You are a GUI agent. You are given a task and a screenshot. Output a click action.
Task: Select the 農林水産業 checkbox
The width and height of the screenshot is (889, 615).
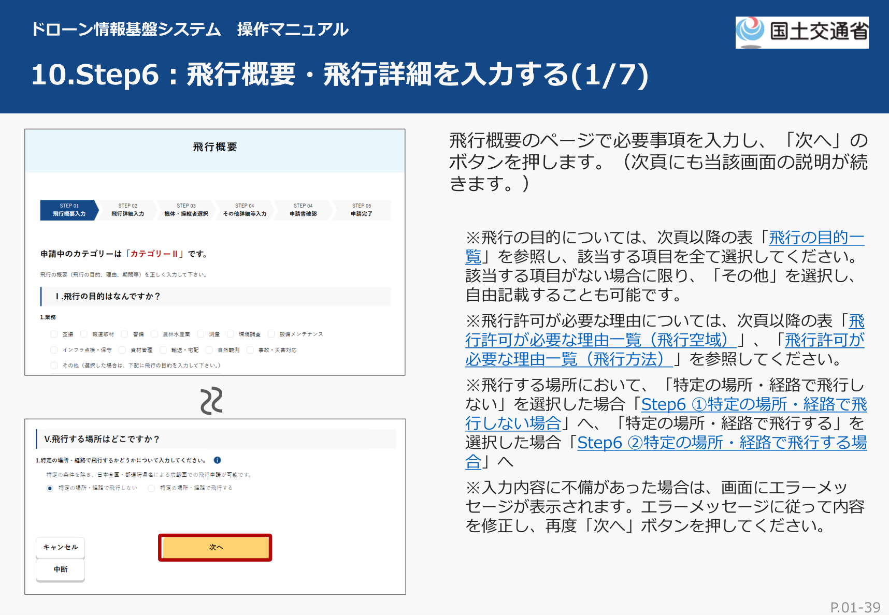154,334
